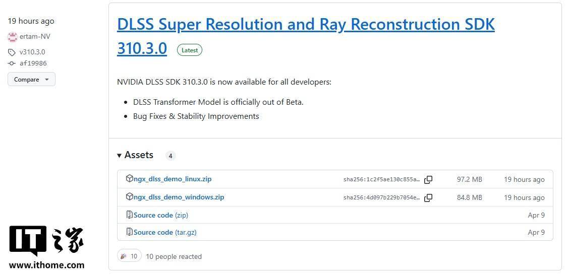Download Source code (zip)
The width and height of the screenshot is (569, 276).
pyautogui.click(x=161, y=215)
